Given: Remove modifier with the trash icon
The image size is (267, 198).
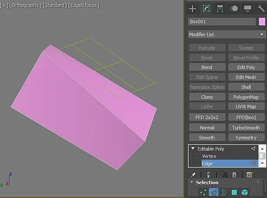Looking at the screenshot, I should [234, 175].
